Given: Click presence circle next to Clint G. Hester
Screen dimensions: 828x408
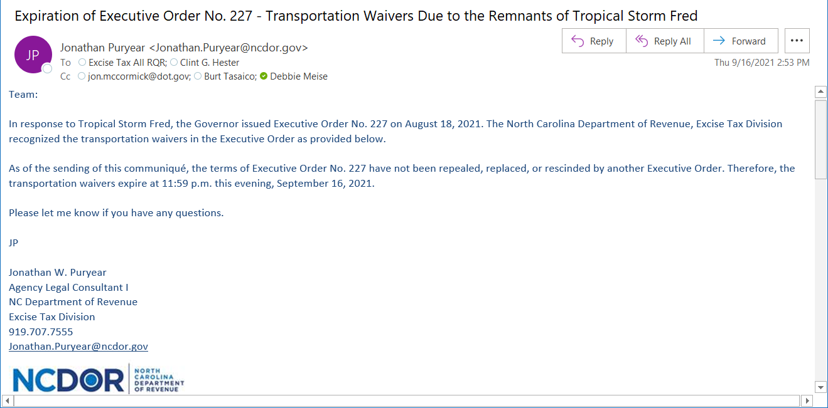Looking at the screenshot, I should click(174, 63).
